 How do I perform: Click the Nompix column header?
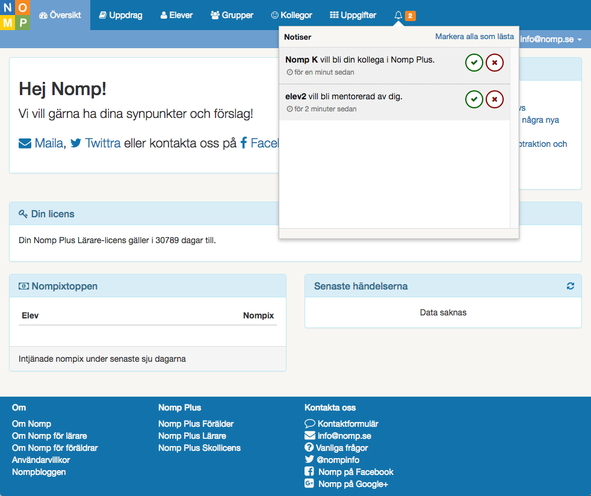(258, 315)
